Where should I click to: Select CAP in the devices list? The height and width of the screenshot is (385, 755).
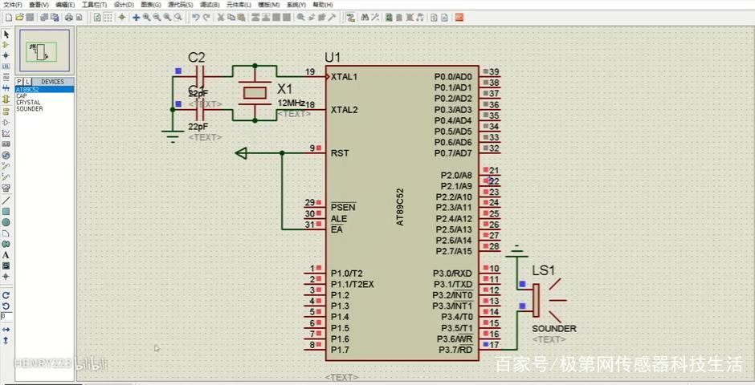(x=45, y=95)
